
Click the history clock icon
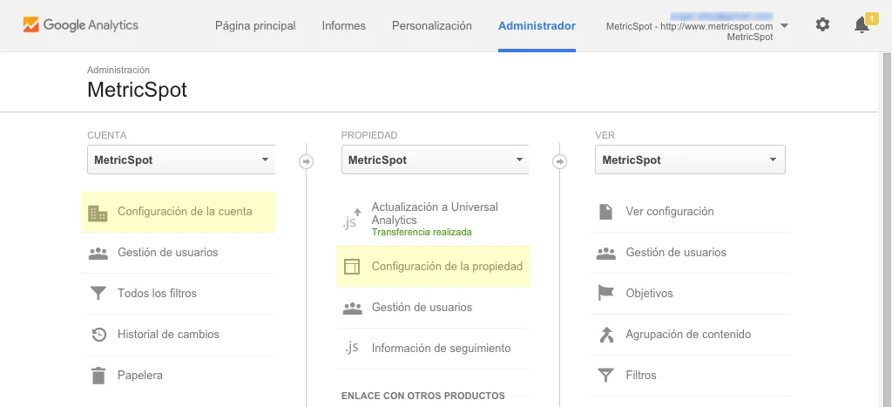click(x=99, y=335)
